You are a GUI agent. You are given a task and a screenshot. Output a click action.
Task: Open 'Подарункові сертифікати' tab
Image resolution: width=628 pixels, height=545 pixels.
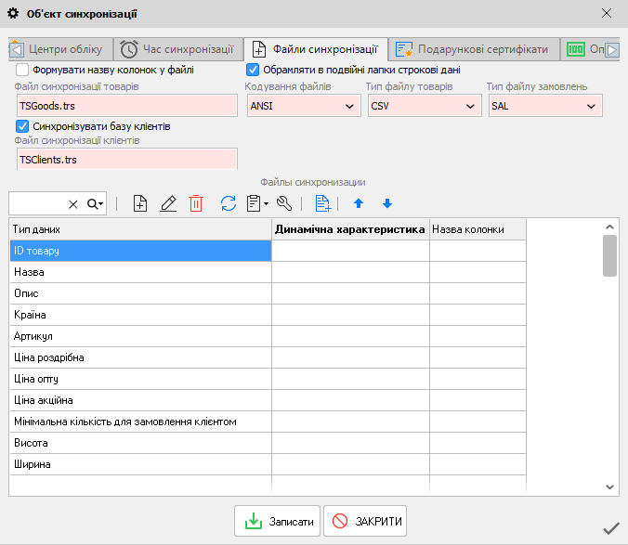point(473,49)
